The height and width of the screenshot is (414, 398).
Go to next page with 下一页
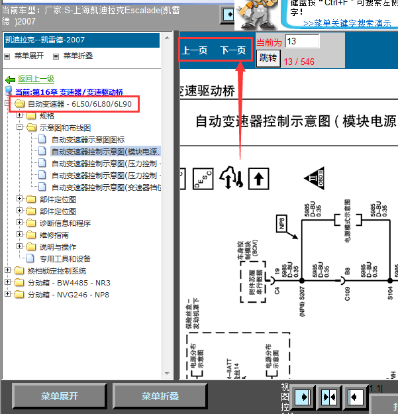[233, 50]
